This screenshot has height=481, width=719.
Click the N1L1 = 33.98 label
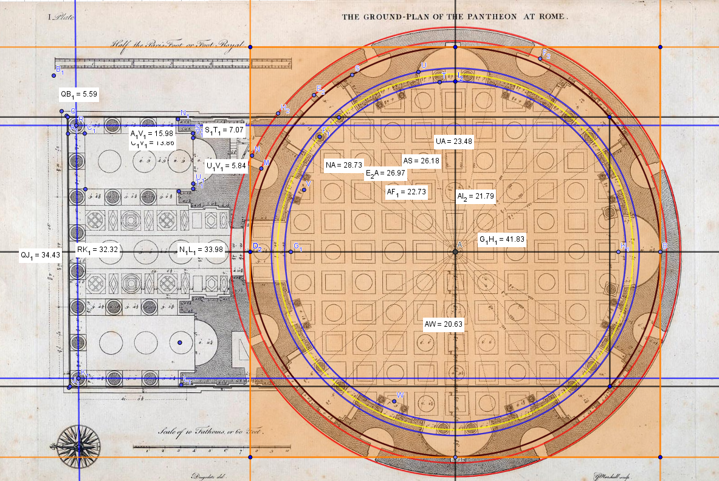(x=201, y=250)
